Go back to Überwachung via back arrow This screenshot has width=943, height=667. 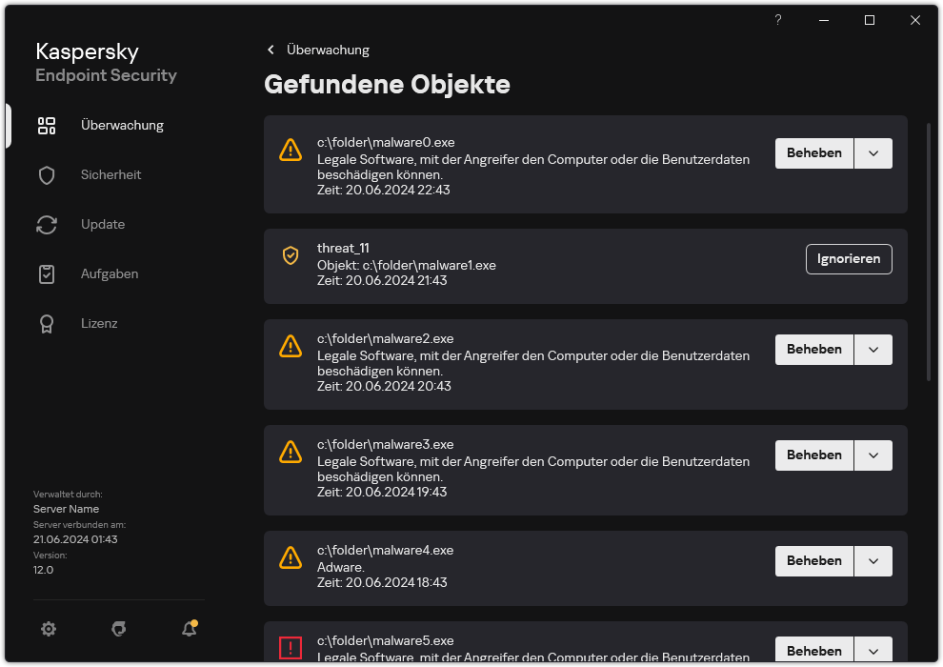click(271, 50)
